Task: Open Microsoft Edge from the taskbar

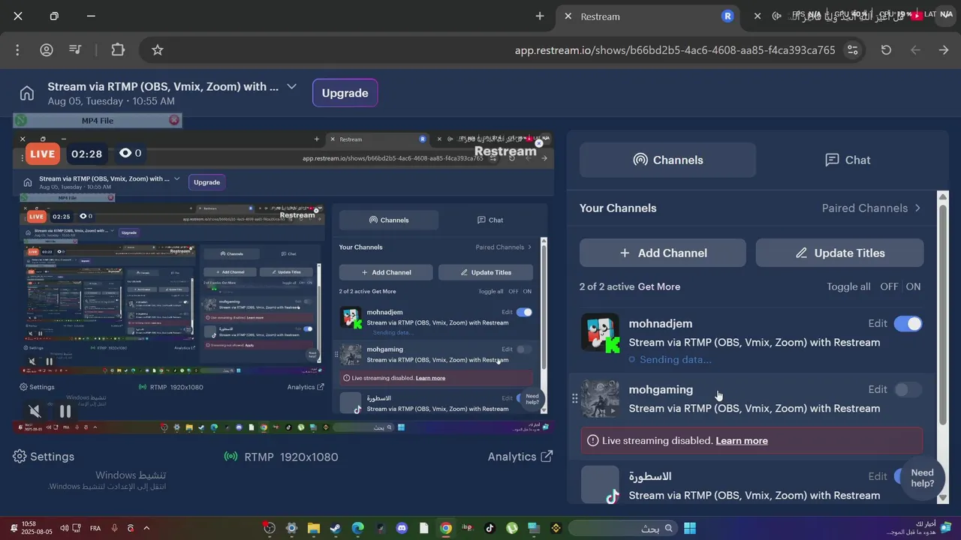Action: tap(357, 528)
